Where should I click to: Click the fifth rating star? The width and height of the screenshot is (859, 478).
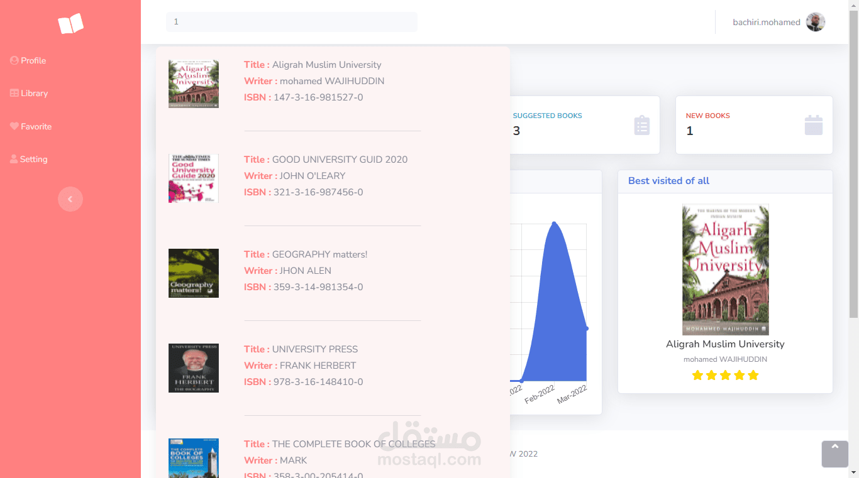[x=753, y=375]
